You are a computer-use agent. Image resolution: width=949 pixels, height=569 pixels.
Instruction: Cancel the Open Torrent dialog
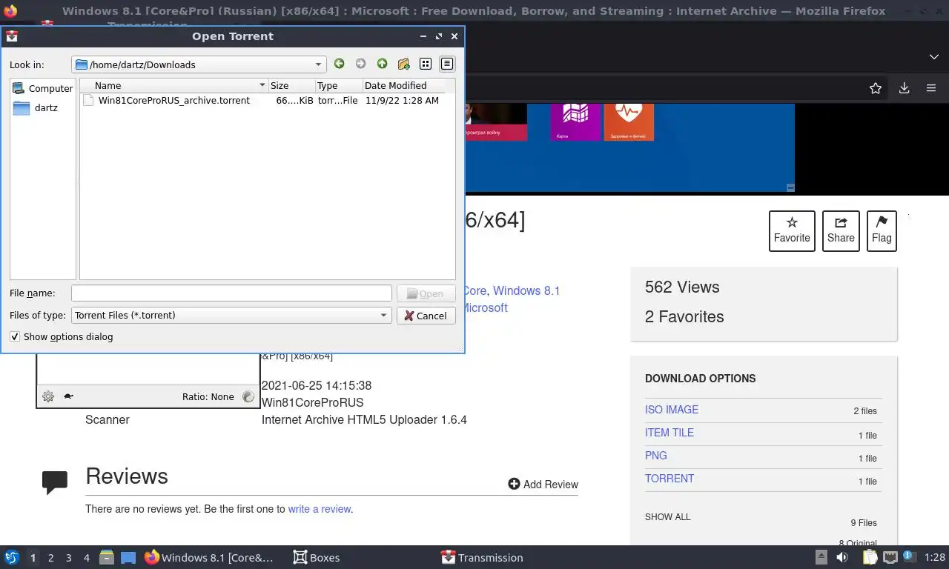(x=426, y=315)
